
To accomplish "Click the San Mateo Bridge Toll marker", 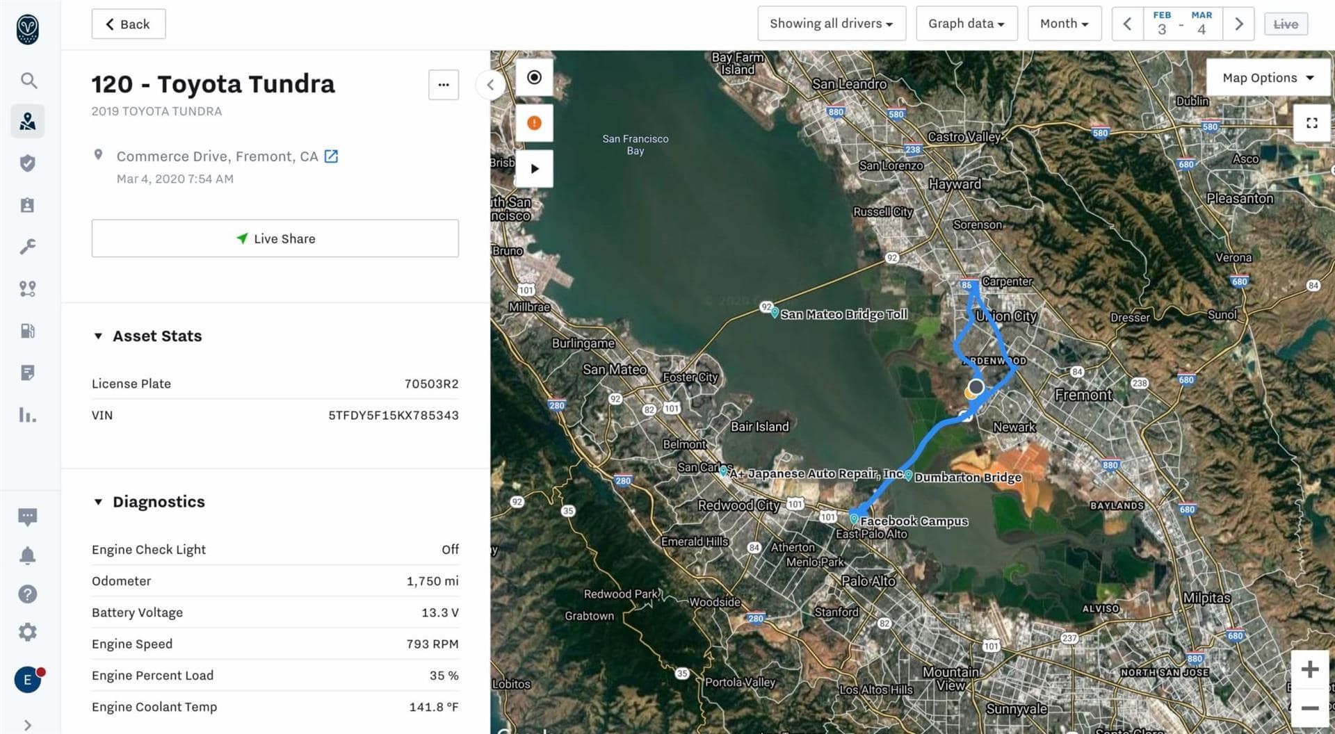I will pyautogui.click(x=775, y=313).
